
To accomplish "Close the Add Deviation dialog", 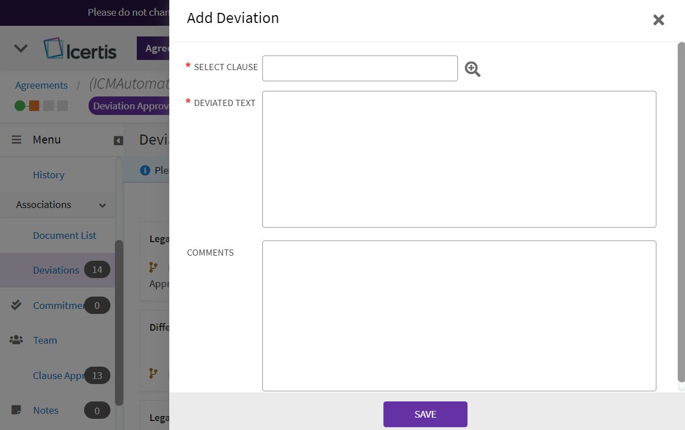I will (x=659, y=20).
